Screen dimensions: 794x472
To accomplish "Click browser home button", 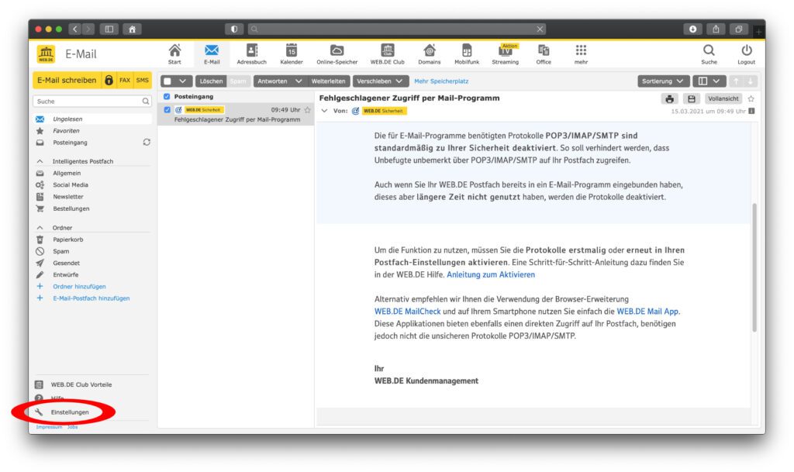I will [x=132, y=29].
